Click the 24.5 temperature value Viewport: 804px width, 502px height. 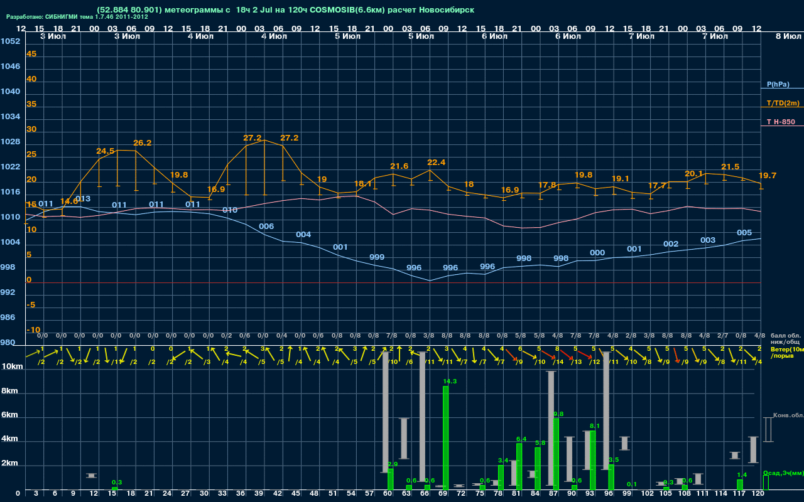tap(106, 151)
